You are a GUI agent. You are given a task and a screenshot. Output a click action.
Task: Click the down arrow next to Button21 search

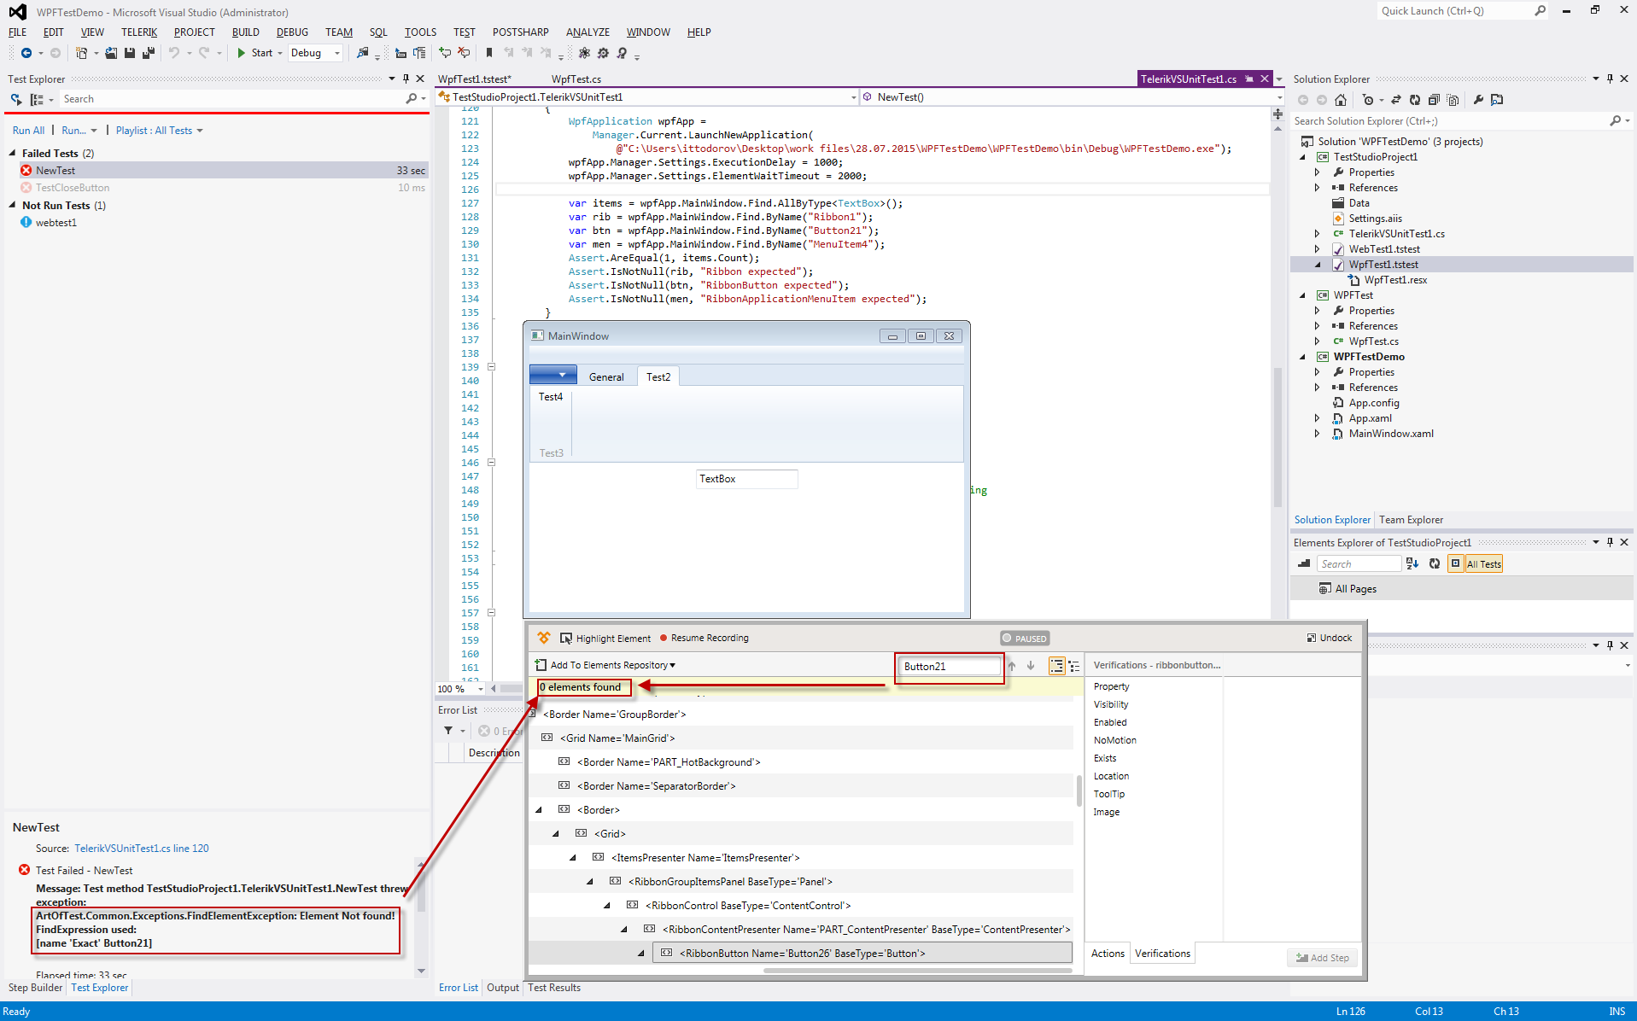click(1031, 666)
